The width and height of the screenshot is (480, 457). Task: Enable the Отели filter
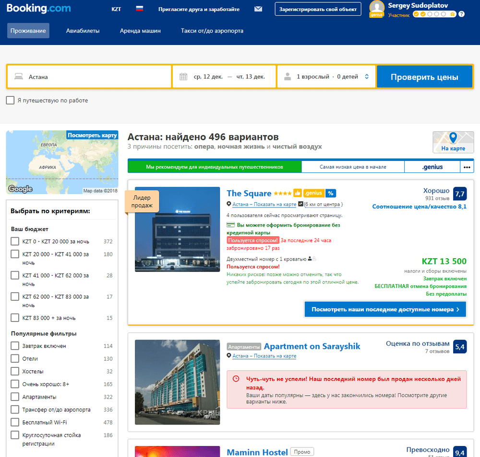click(x=15, y=359)
